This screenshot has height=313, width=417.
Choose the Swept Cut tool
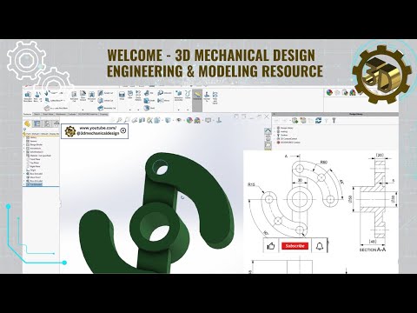(105, 93)
